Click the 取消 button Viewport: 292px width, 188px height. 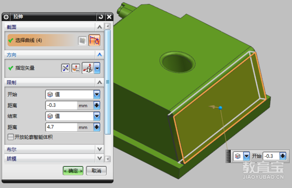(x=96, y=171)
